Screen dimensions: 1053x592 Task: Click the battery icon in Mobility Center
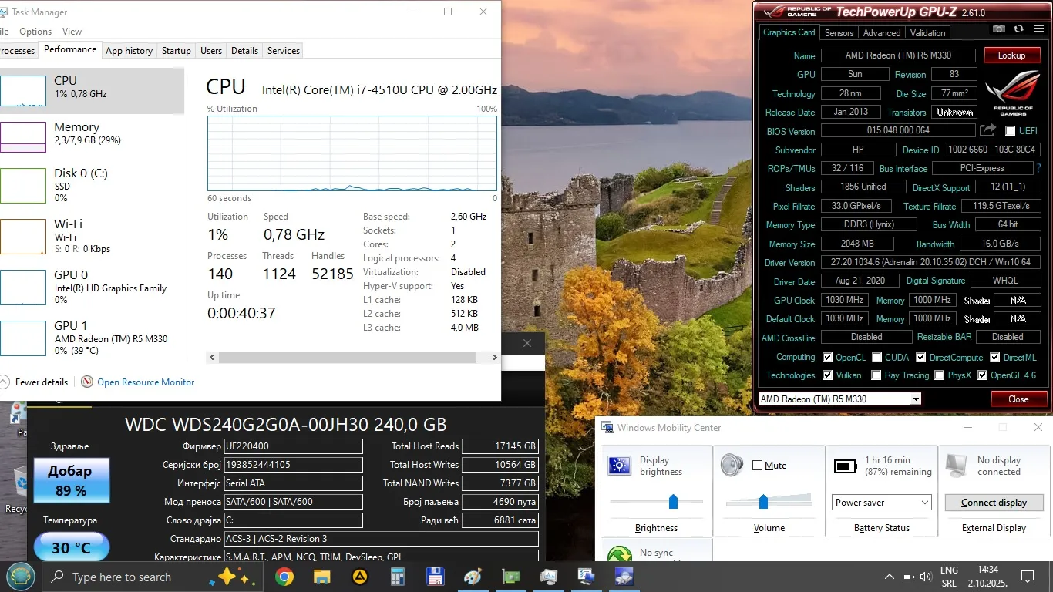845,466
